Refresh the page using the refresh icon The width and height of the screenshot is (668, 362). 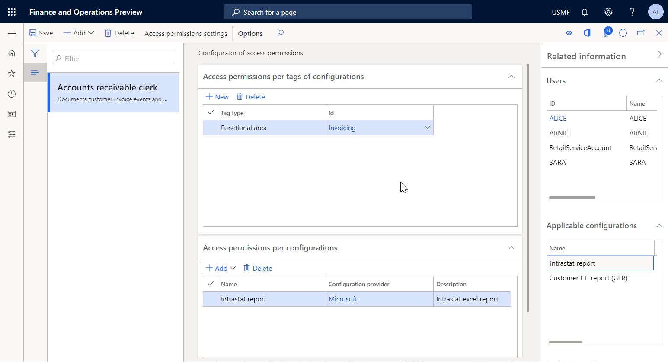click(x=623, y=32)
